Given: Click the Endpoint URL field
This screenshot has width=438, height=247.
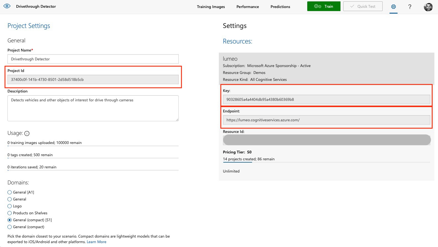Looking at the screenshot, I should point(327,120).
